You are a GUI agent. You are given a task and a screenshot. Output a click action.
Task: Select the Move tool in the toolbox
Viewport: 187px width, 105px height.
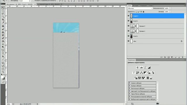tap(3, 8)
